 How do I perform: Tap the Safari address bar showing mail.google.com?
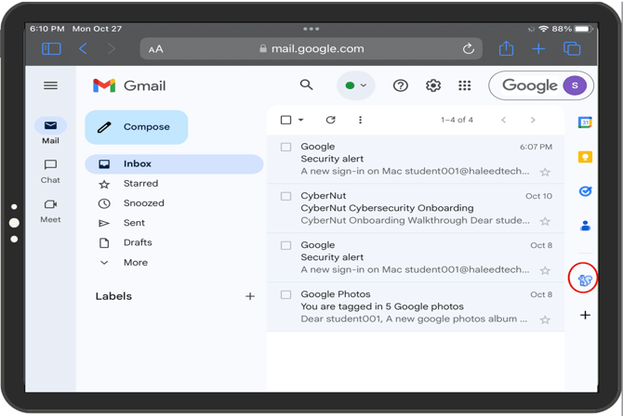(x=311, y=48)
